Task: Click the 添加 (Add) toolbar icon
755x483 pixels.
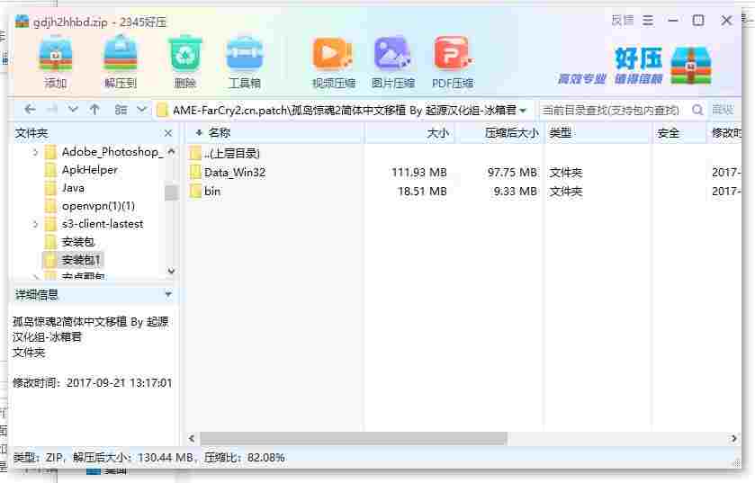Action: point(56,61)
